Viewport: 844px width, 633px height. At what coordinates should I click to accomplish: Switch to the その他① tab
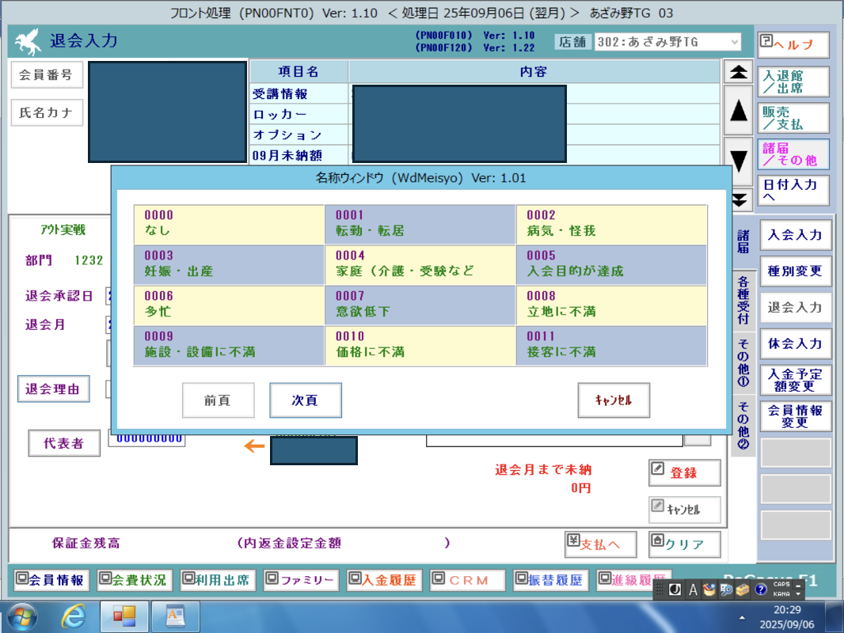(x=743, y=363)
